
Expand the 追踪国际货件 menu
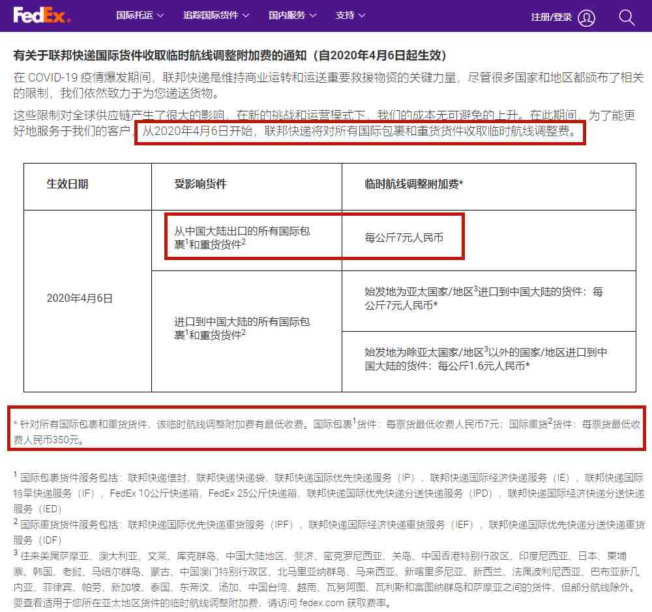tap(216, 16)
